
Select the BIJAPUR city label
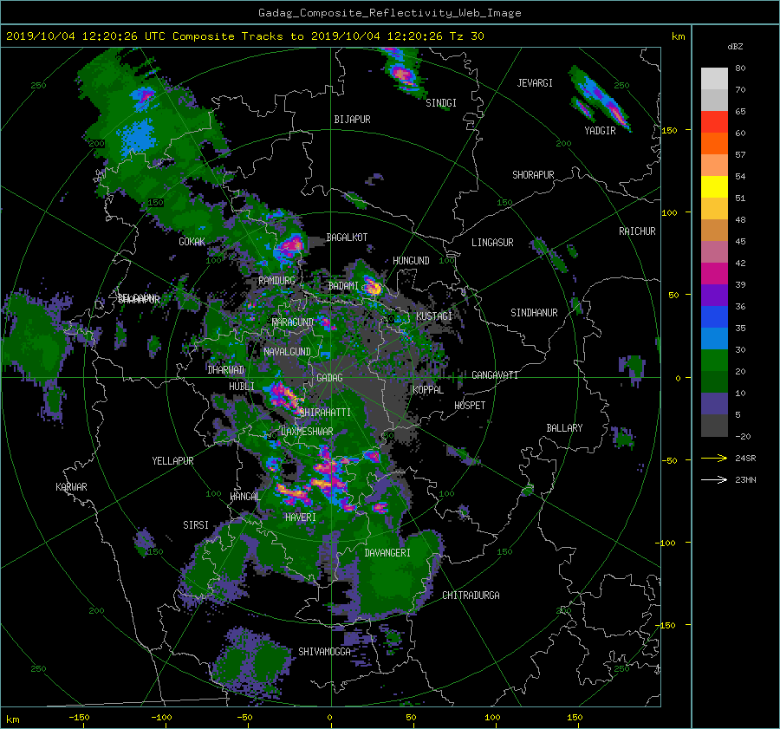click(352, 120)
